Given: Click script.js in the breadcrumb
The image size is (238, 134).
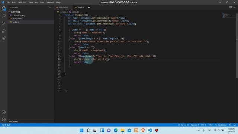Looking at the screenshot, I should click(63, 12).
